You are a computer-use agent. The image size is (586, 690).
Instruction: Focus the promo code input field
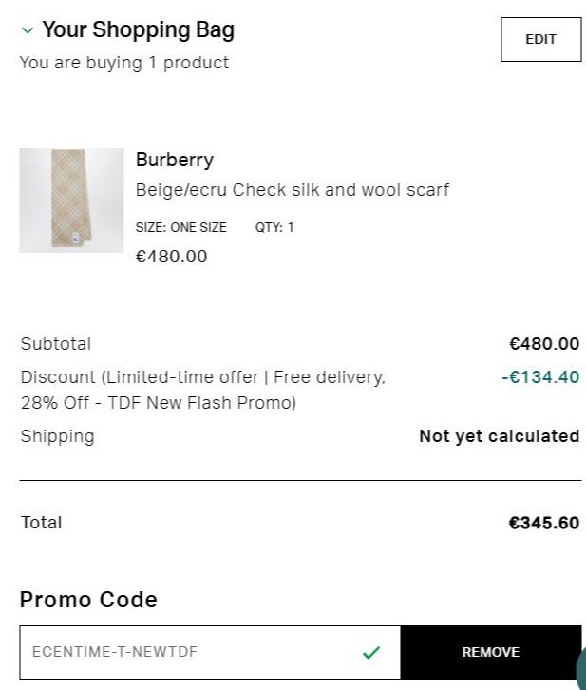[190, 652]
